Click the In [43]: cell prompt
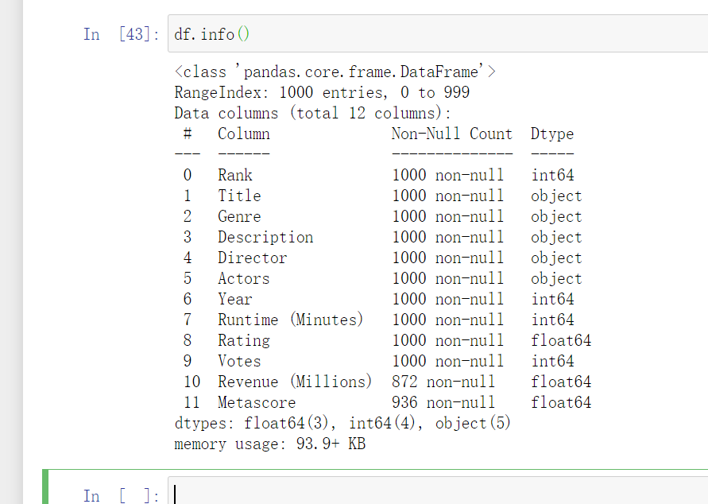708x504 pixels. (121, 34)
